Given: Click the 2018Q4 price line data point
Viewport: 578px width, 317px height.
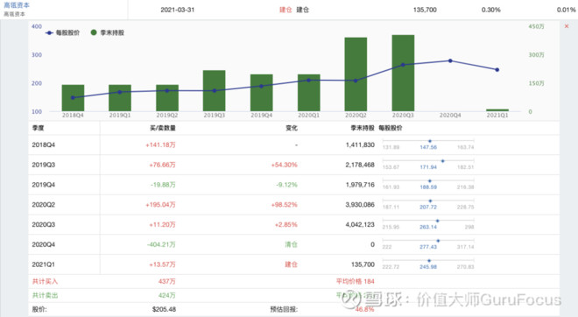Looking at the screenshot, I should pos(73,98).
